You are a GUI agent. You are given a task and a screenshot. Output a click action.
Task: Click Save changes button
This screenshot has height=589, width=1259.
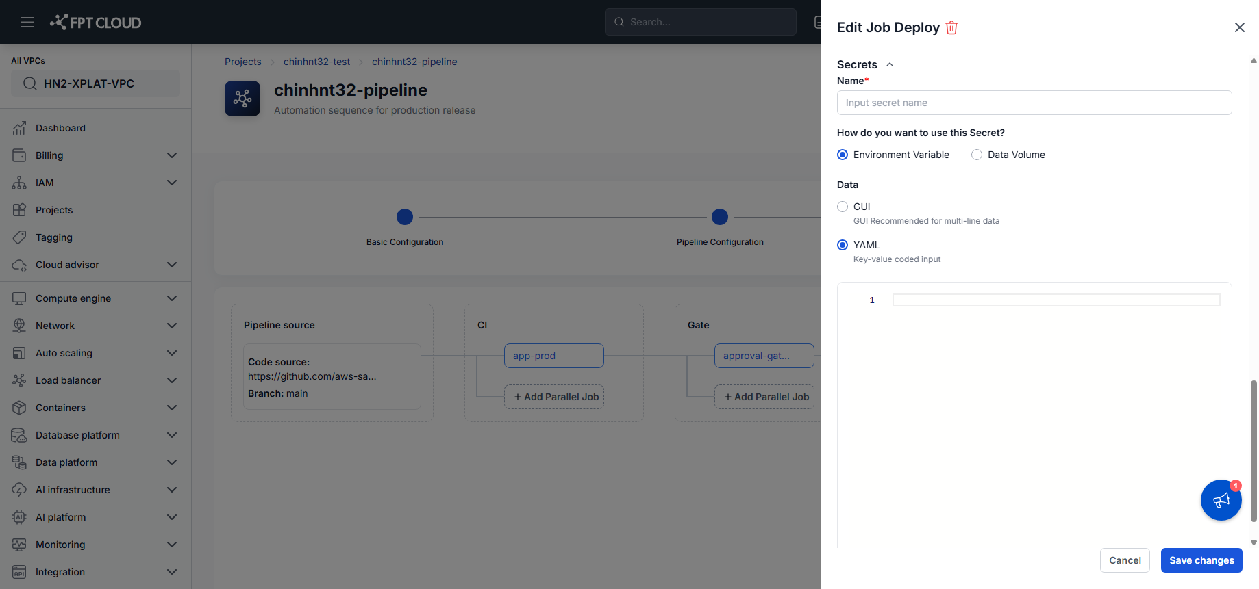1201,560
